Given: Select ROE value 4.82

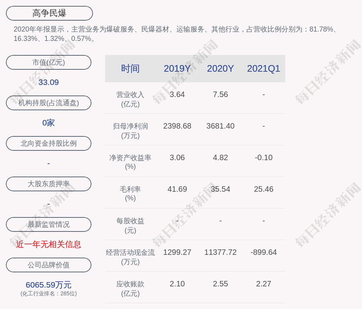Looking at the screenshot, I should [x=220, y=158].
